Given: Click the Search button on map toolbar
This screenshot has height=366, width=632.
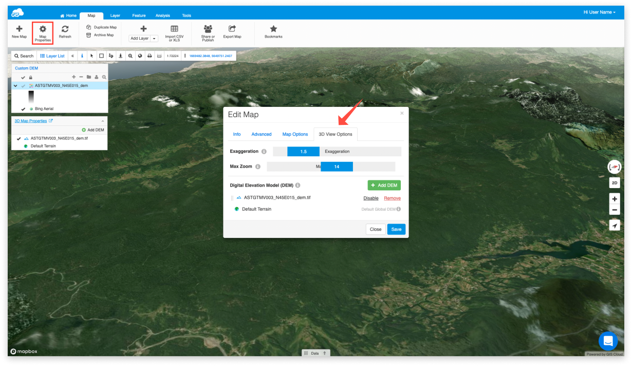Looking at the screenshot, I should click(24, 56).
